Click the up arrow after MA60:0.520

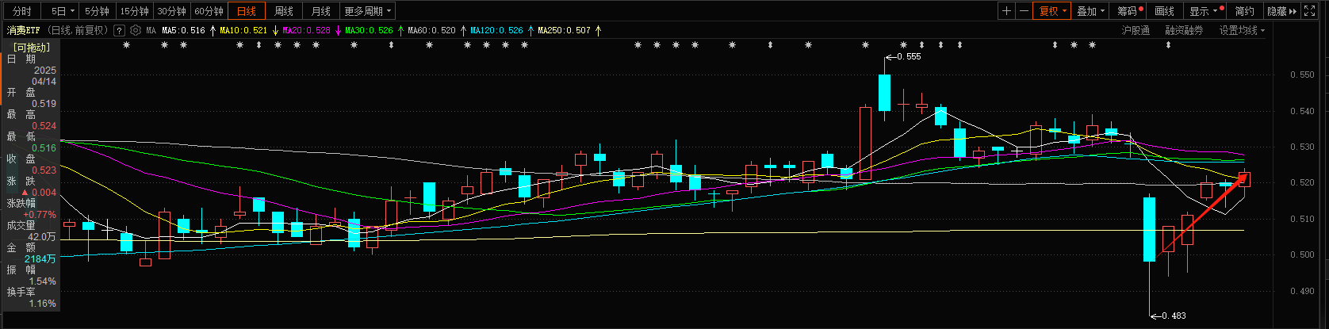pos(463,31)
